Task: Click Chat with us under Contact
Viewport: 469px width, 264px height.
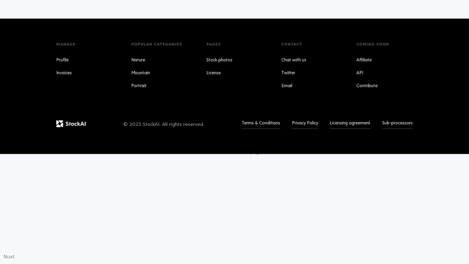Action: pyautogui.click(x=294, y=60)
